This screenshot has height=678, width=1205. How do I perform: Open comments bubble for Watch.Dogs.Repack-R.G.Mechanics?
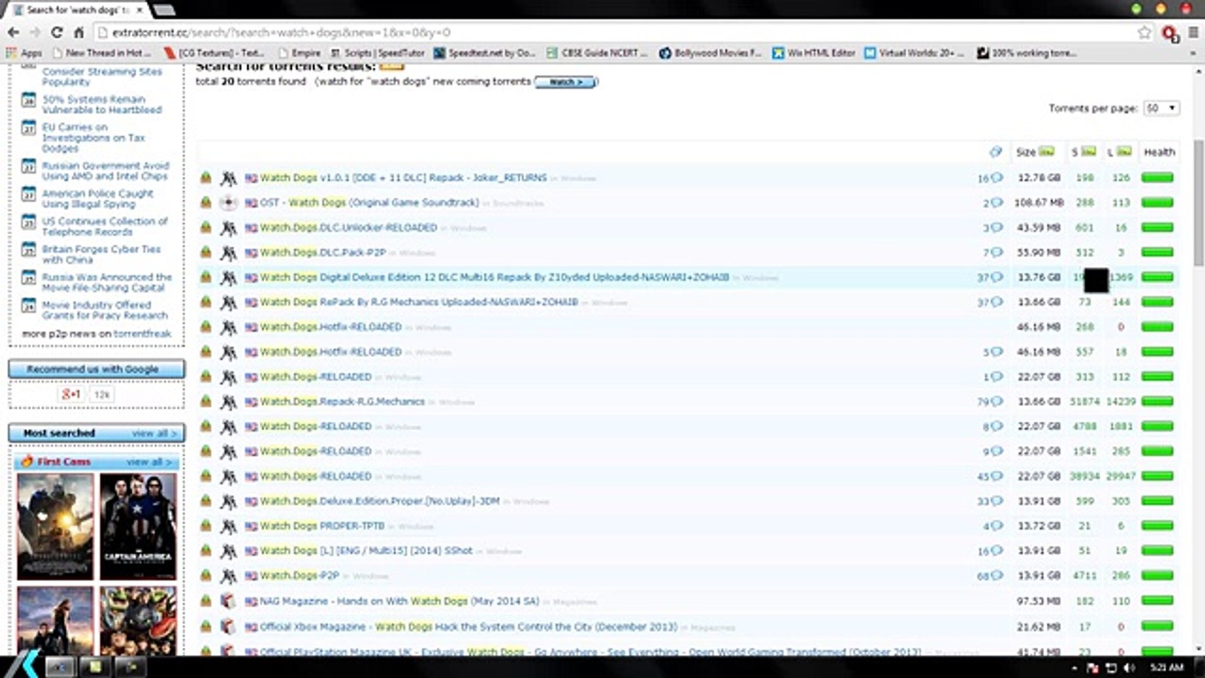coord(997,401)
